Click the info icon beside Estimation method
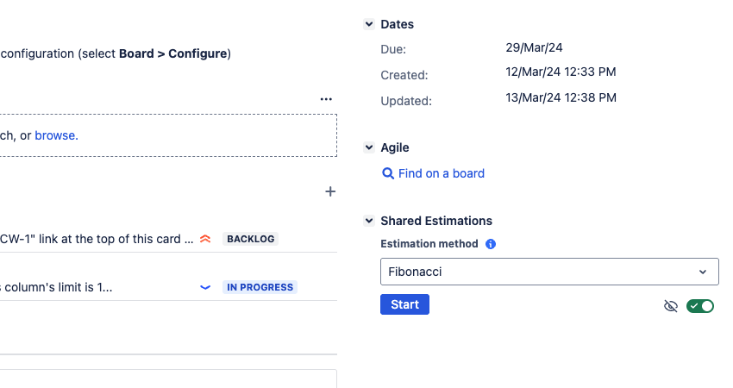733x388 pixels. click(491, 244)
